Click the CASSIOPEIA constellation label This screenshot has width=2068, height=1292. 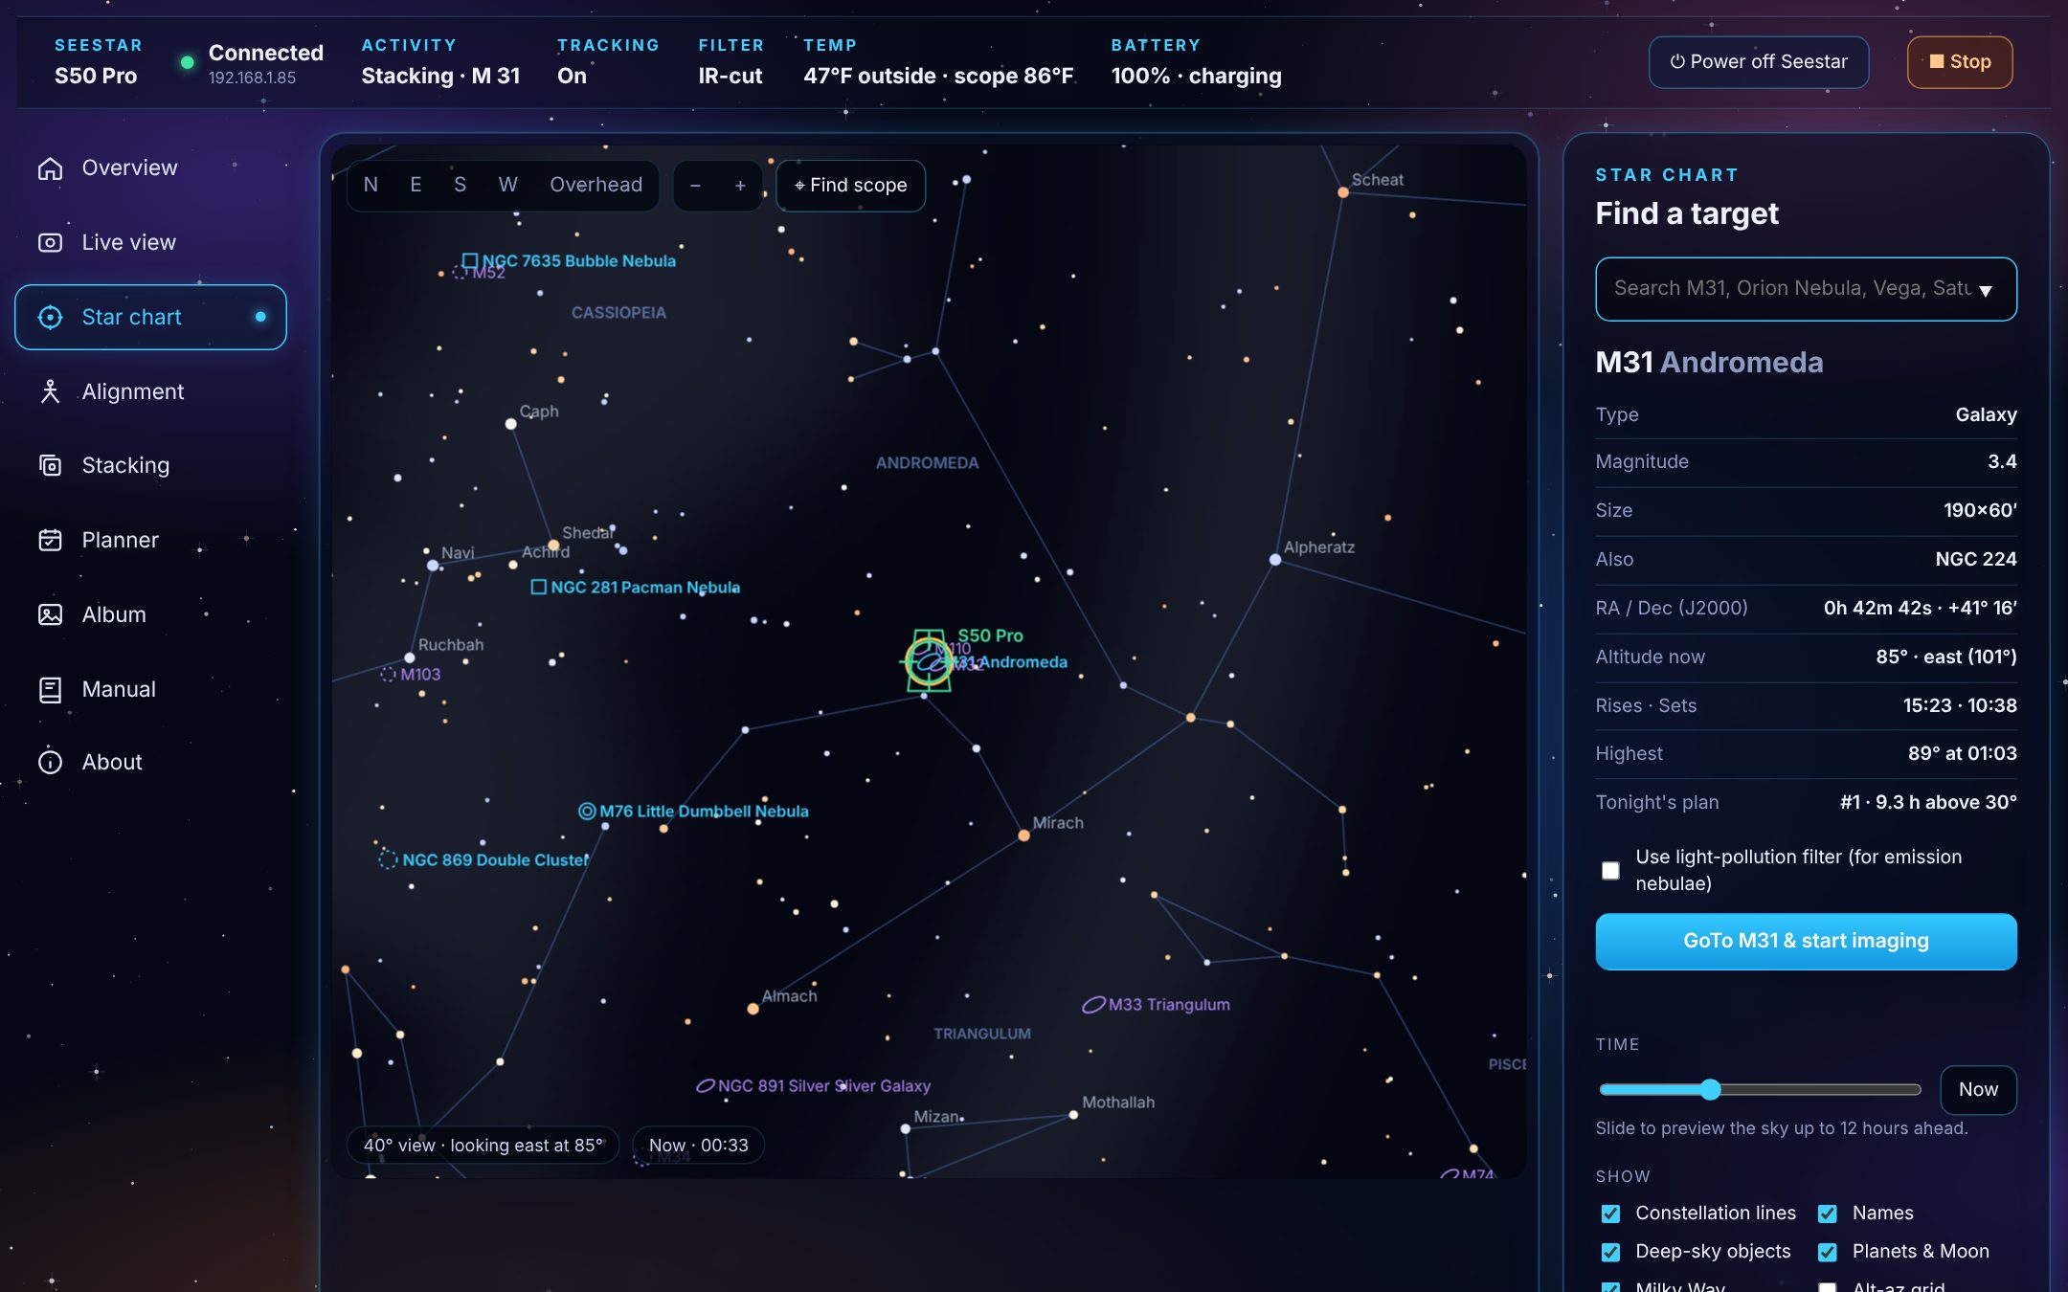[618, 313]
